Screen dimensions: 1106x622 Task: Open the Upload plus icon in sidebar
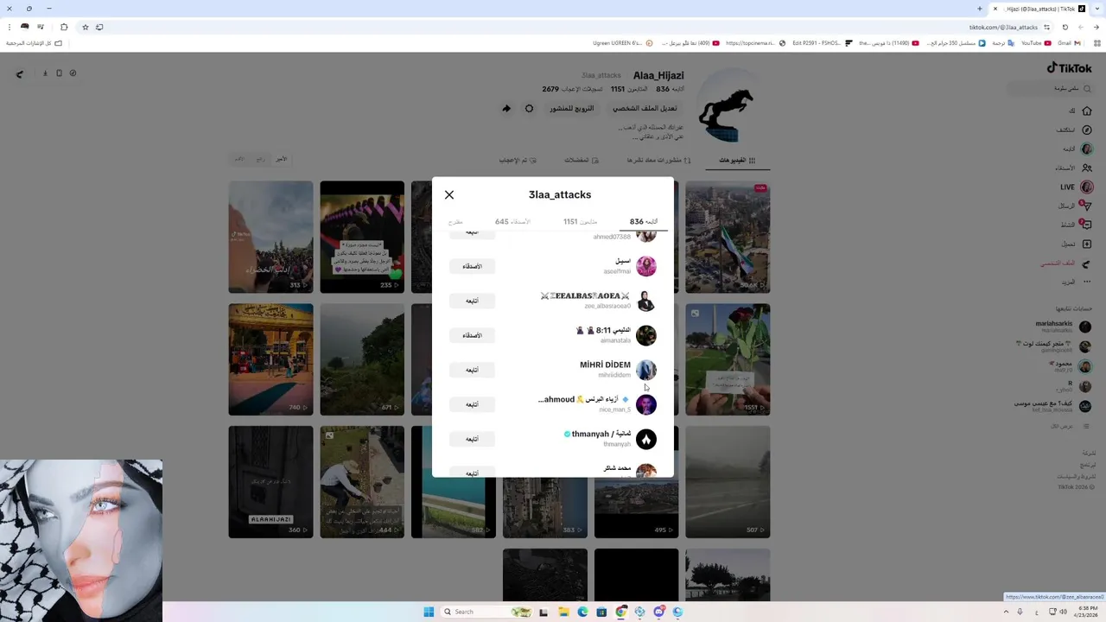[x=1087, y=244]
